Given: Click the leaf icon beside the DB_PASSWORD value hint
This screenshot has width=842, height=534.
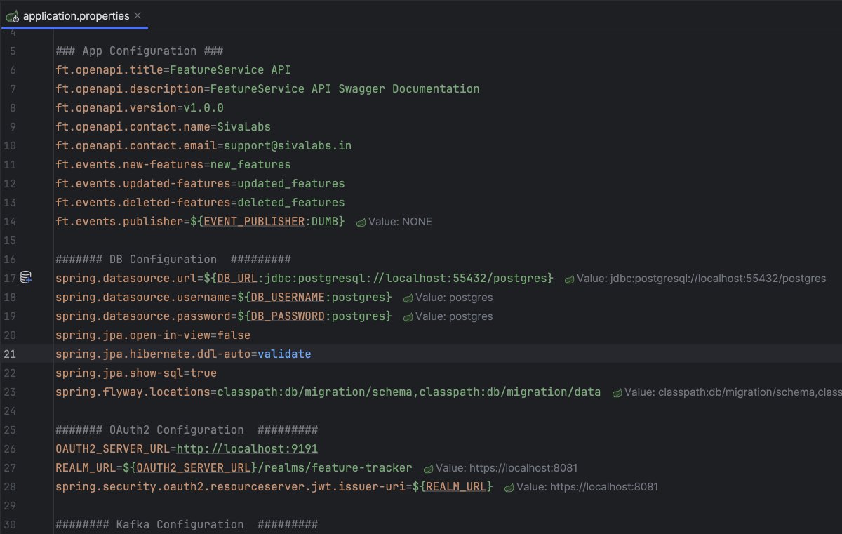Looking at the screenshot, I should pos(408,316).
